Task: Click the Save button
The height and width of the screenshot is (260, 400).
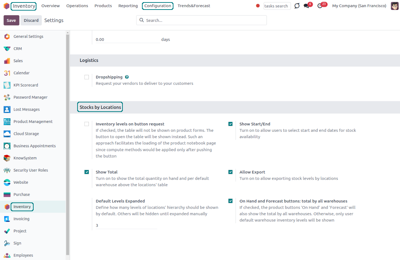Action: point(11,20)
